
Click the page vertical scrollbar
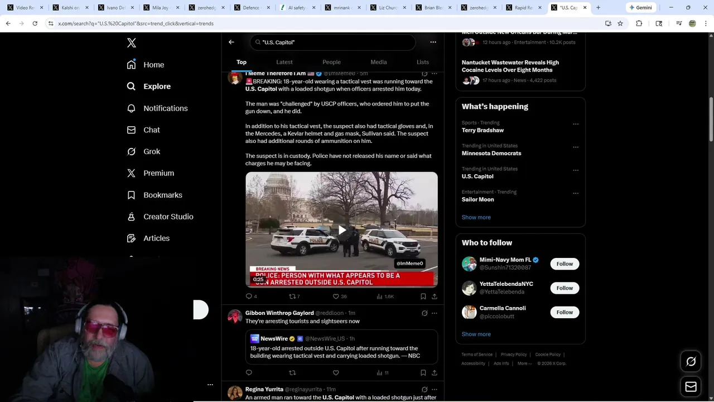[x=711, y=119]
